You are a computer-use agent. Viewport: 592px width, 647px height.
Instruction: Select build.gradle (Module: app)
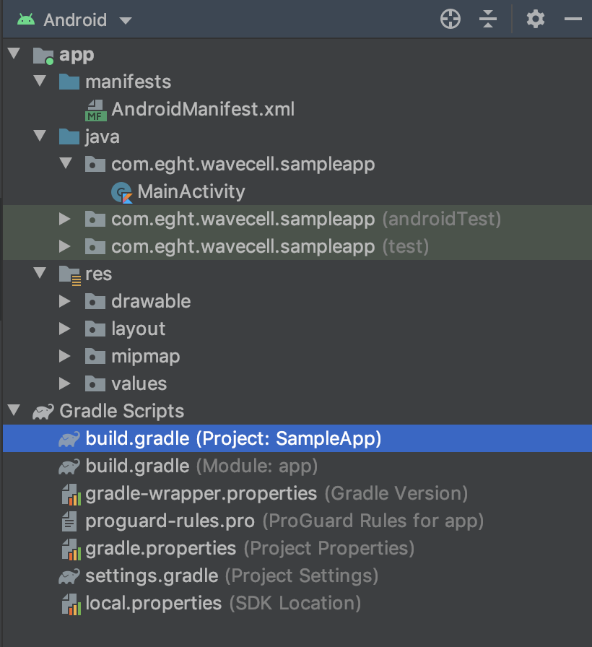point(137,466)
